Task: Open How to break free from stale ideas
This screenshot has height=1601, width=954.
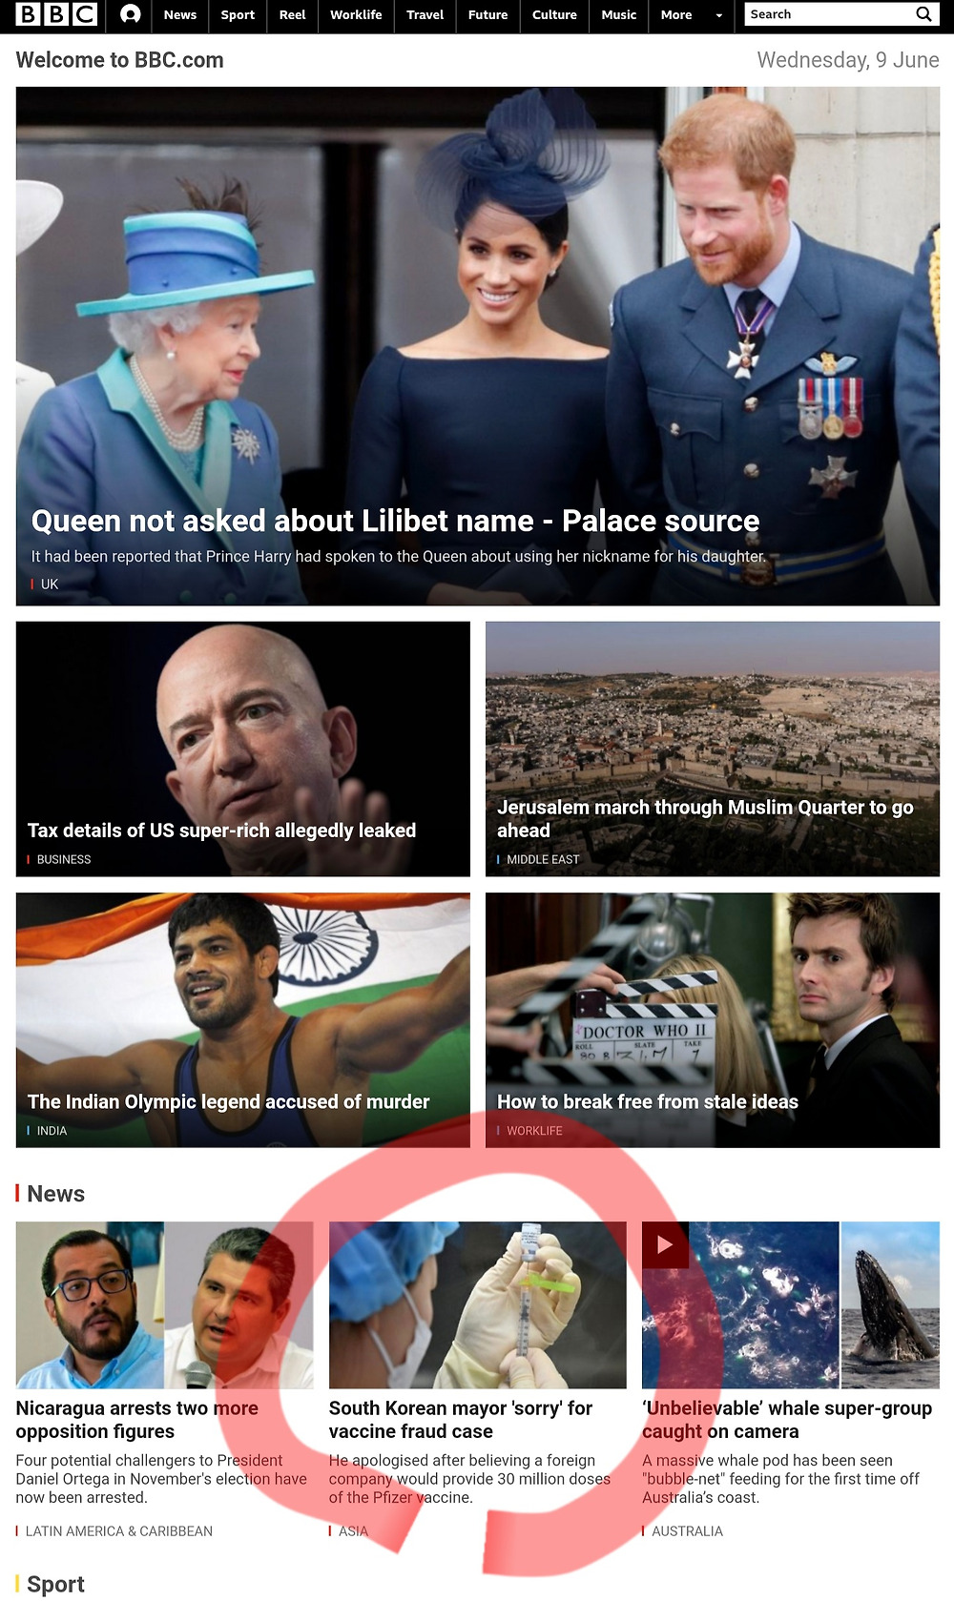Action: 647,1101
